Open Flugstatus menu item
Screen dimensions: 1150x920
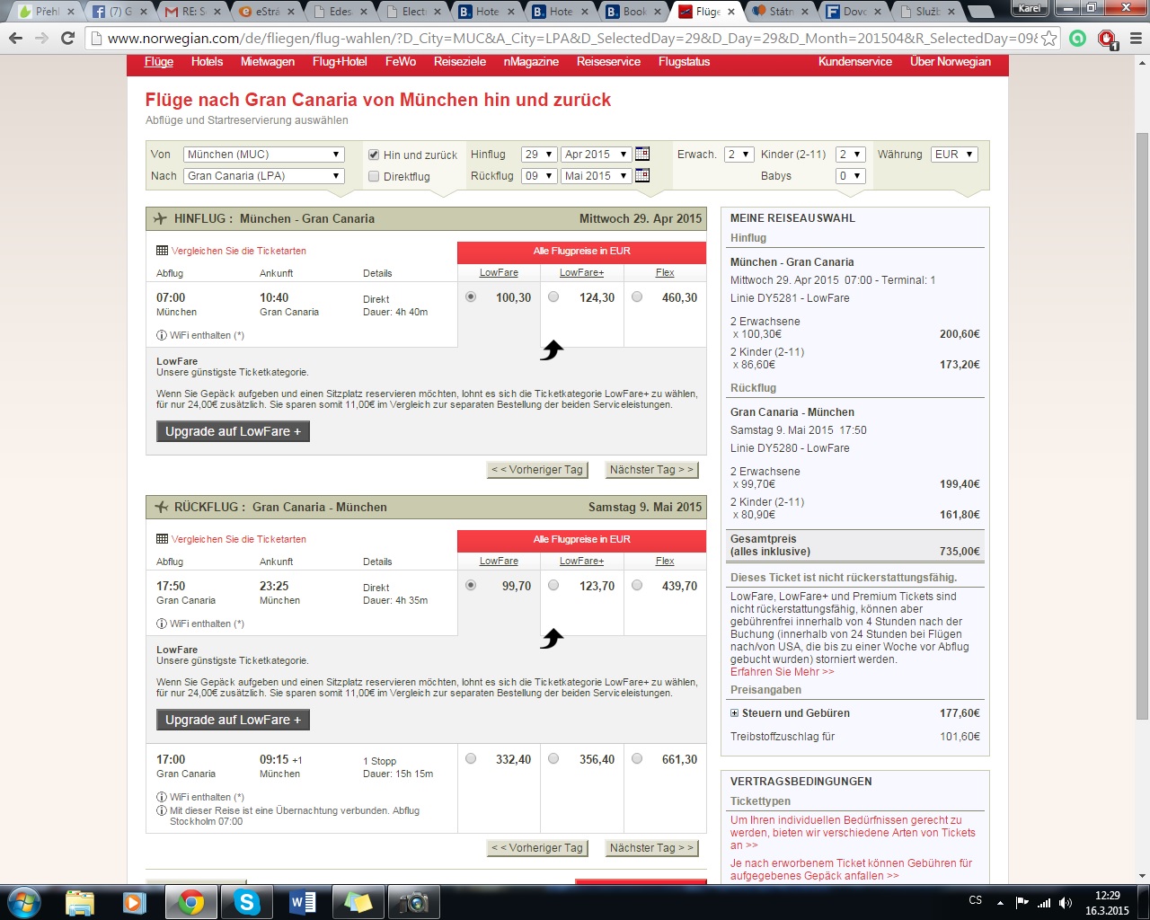pos(684,62)
